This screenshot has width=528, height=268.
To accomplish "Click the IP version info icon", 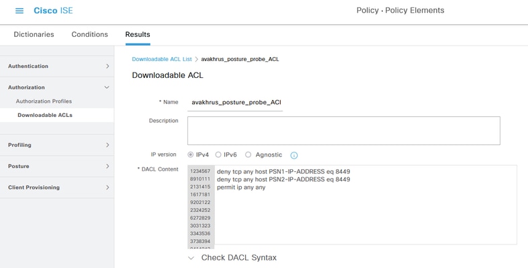I will (294, 155).
